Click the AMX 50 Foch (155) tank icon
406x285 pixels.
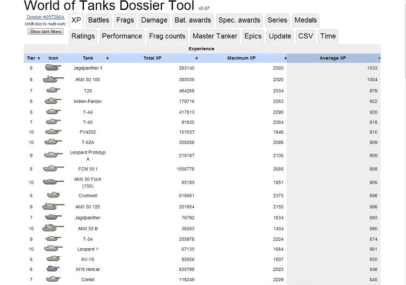[x=53, y=182]
